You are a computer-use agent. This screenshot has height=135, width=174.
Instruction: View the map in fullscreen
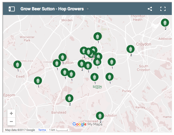(163, 9)
